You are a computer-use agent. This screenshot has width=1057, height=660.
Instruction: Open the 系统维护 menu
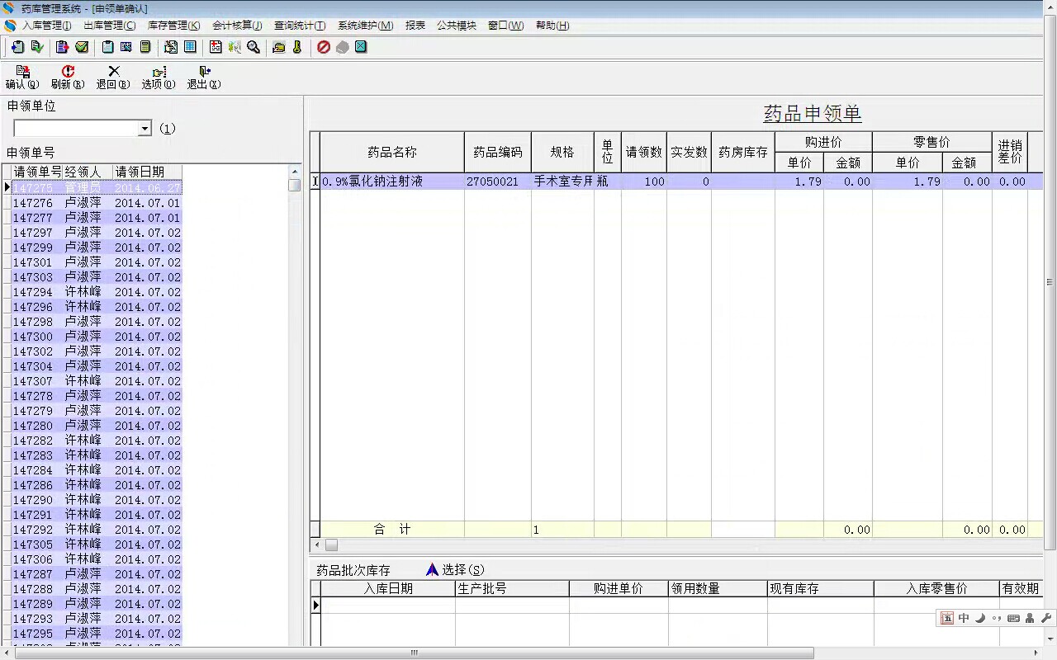pos(365,26)
